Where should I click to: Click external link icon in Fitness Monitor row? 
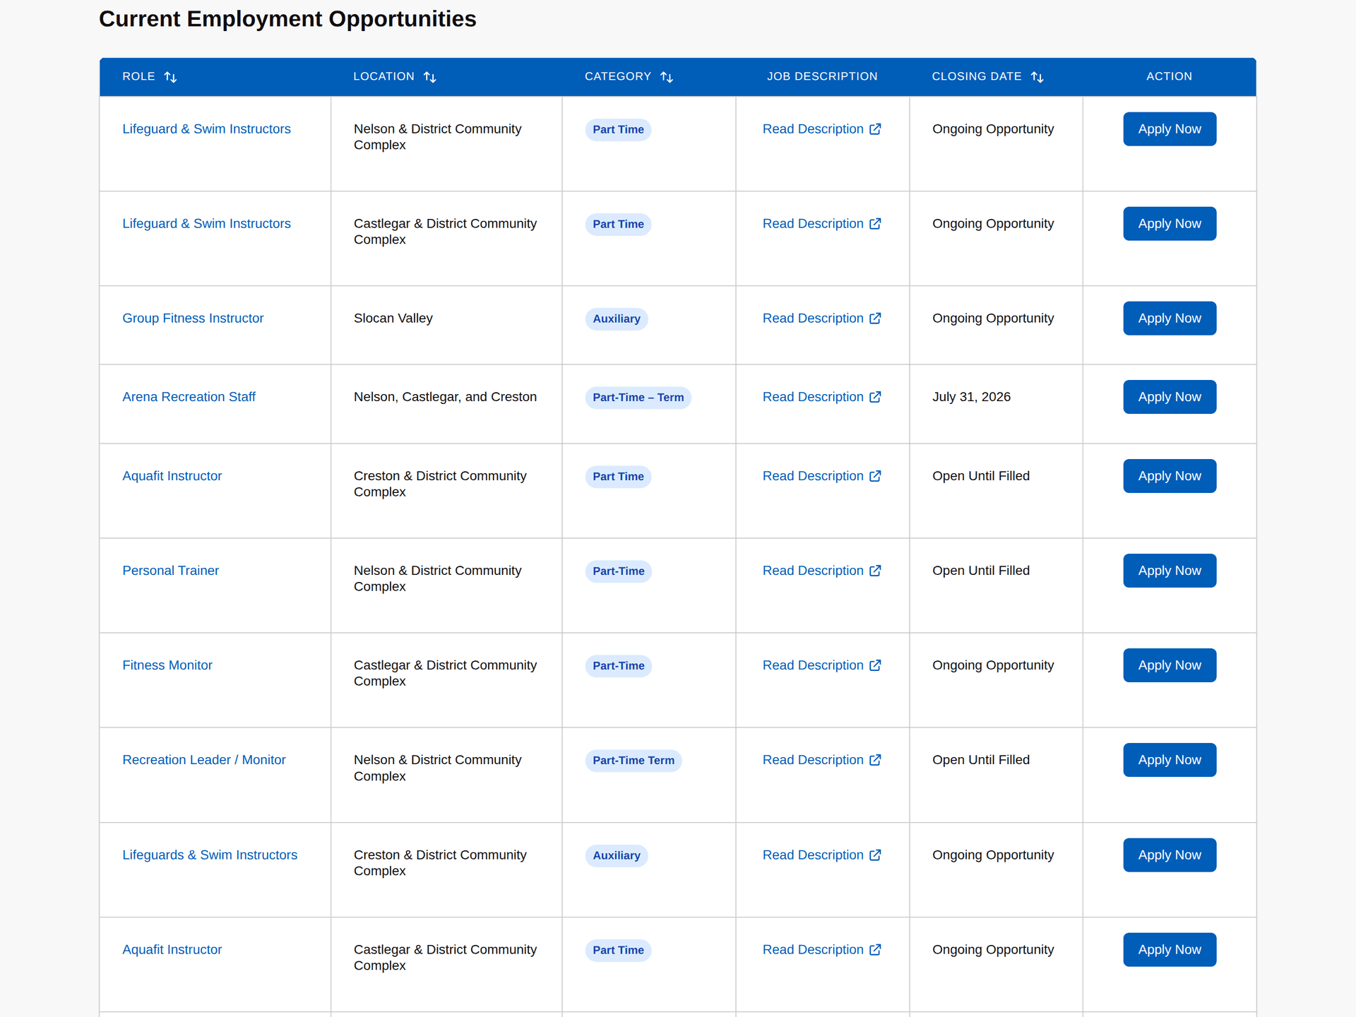875,665
